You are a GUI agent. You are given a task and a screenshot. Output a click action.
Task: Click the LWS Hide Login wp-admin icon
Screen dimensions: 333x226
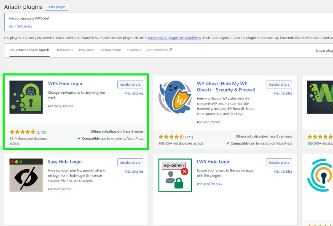175,175
